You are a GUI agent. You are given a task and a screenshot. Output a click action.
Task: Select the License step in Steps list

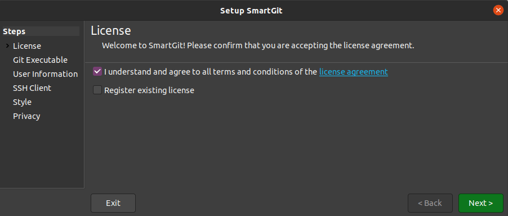[27, 46]
